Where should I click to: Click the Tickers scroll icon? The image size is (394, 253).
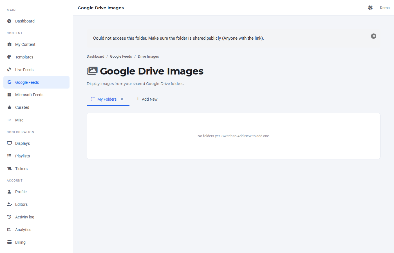tap(9, 168)
